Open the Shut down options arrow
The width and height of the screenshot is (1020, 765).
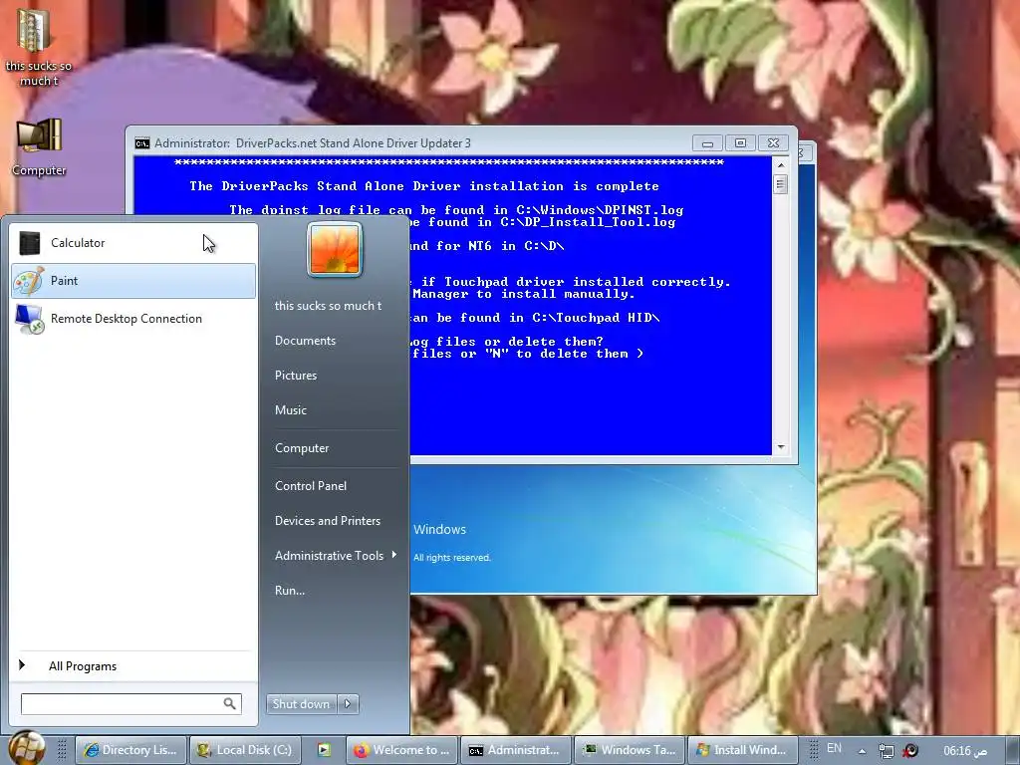(348, 704)
